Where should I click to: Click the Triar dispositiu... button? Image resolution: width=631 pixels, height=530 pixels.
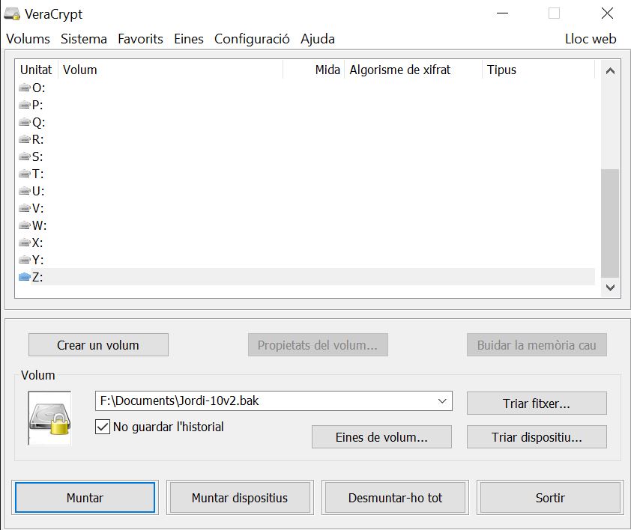pyautogui.click(x=537, y=436)
